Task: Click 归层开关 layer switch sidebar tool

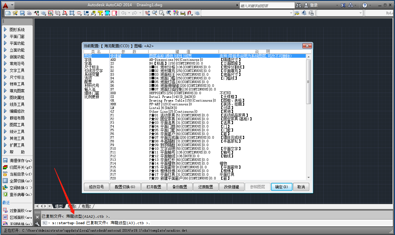Action: pyautogui.click(x=17, y=167)
